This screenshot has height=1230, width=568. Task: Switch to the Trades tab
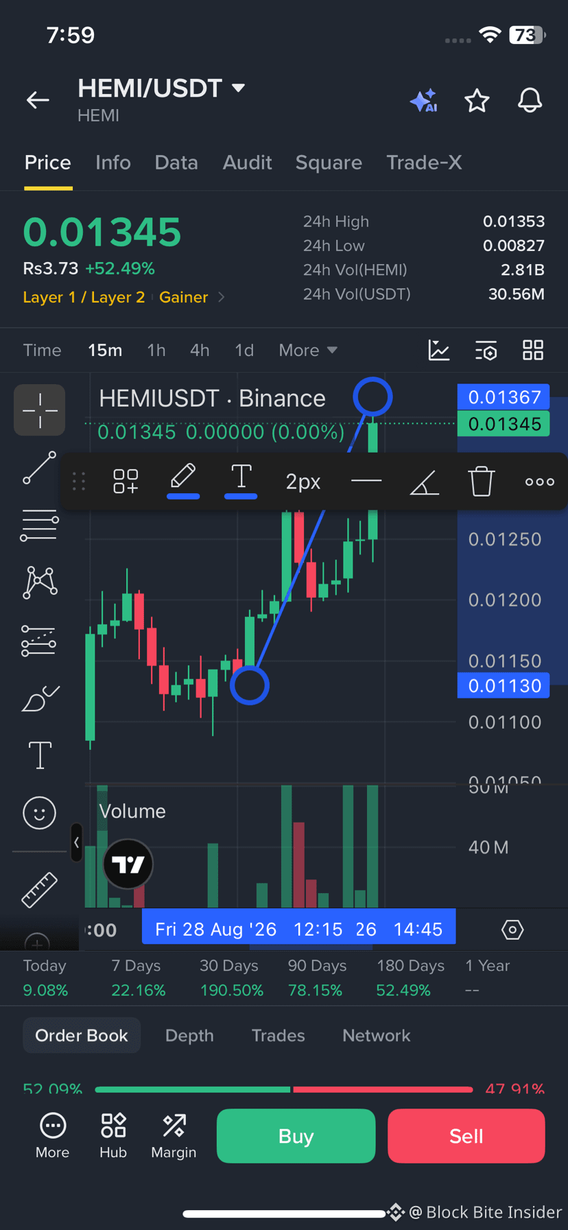click(x=278, y=1035)
